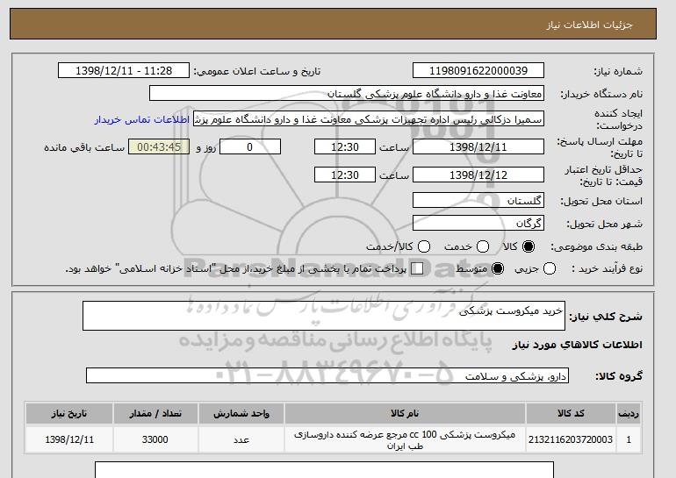Click the response deadline time 12:30
This screenshot has height=478, width=676.
point(345,146)
